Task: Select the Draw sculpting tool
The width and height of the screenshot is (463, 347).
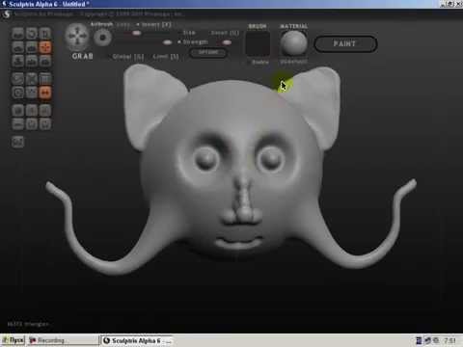Action: (x=18, y=47)
